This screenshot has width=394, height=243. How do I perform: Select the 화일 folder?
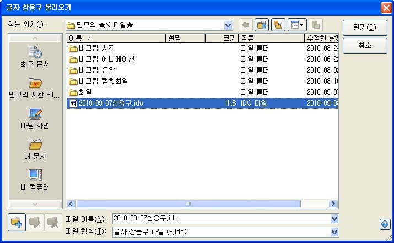coord(85,92)
